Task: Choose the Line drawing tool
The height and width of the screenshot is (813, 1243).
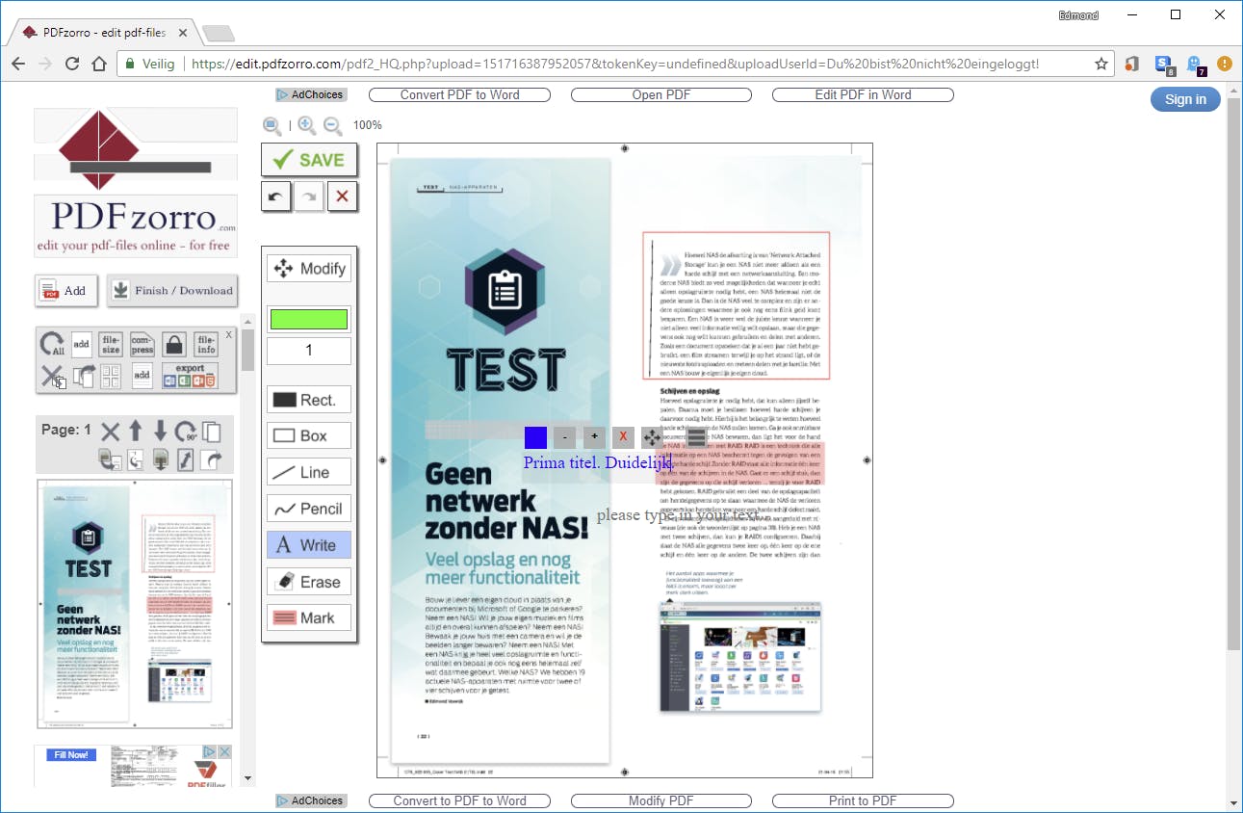Action: 309,472
